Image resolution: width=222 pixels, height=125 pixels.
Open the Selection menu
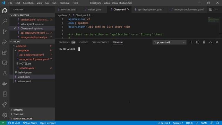28,3
